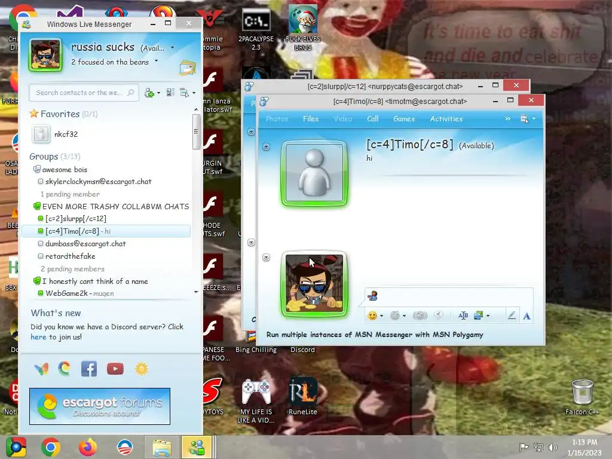Open the MY LIFE IS LIKE A VID... icon

click(256, 400)
